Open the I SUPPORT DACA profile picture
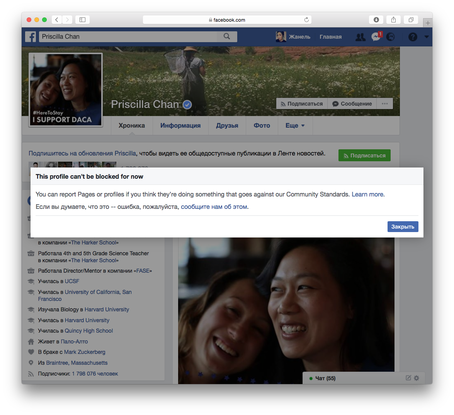 pos(66,90)
